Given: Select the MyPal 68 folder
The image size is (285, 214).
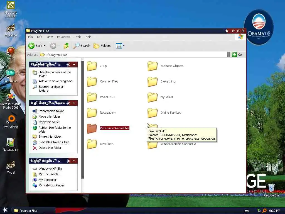Looking at the screenshot, I should click(160, 97).
